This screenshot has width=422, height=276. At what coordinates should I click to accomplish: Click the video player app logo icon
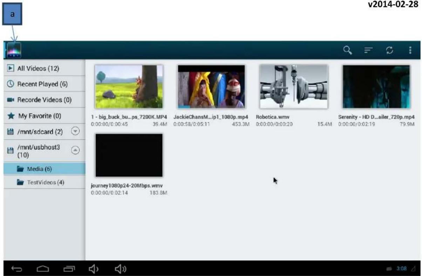(14, 50)
